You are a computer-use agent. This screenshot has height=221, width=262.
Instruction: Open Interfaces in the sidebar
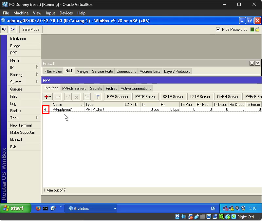24,39
